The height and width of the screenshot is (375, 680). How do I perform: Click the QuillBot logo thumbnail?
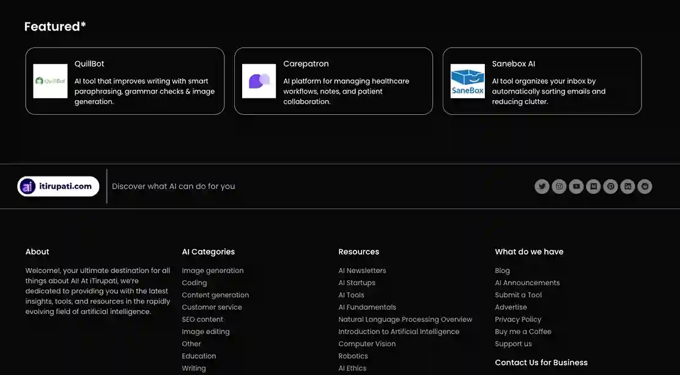coord(50,81)
